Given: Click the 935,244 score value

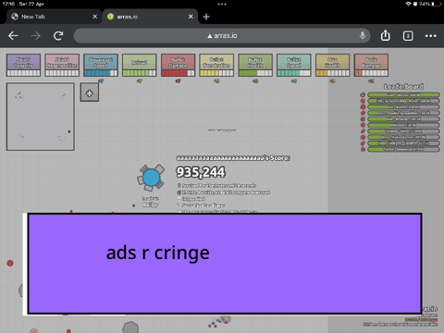Looking at the screenshot, I should (201, 172).
